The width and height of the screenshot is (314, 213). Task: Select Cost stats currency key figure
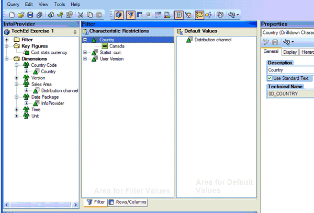(49, 53)
